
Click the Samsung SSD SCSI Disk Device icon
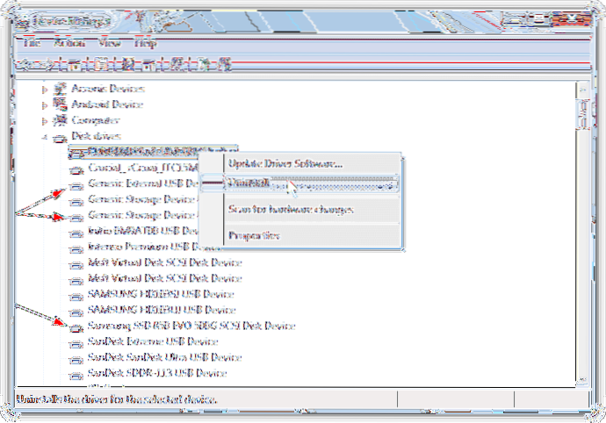click(x=77, y=326)
